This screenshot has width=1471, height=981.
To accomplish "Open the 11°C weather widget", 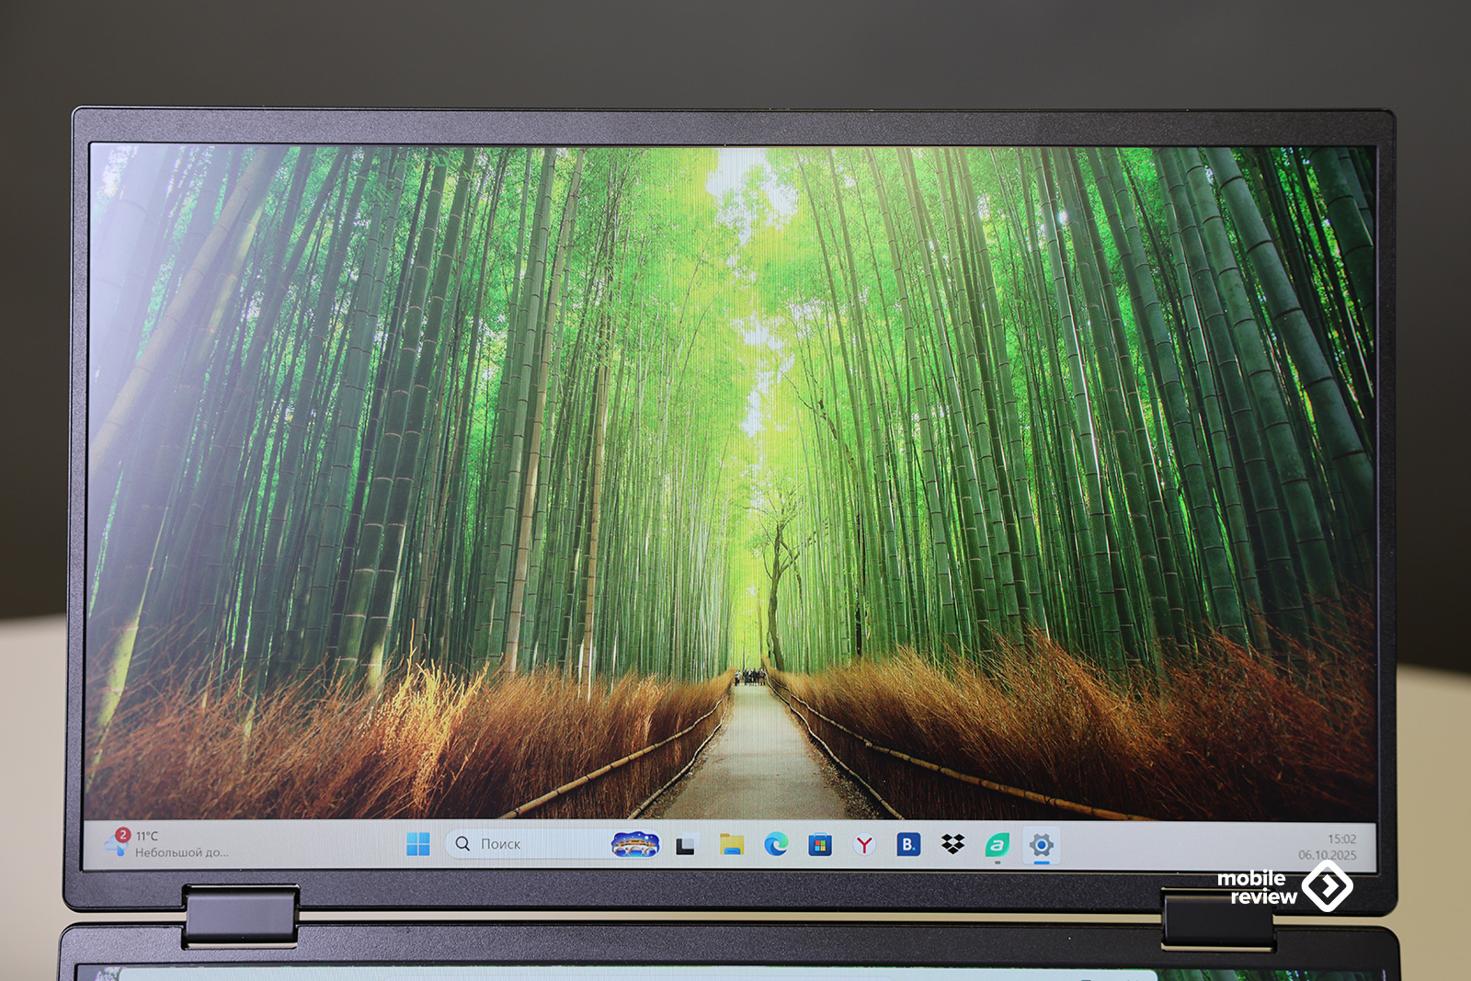I will pos(147,836).
